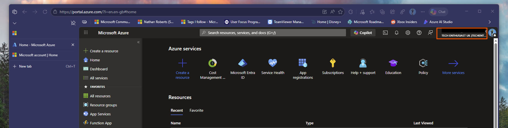Open Help + support service tile
This screenshot has width=508, height=128.
click(363, 67)
